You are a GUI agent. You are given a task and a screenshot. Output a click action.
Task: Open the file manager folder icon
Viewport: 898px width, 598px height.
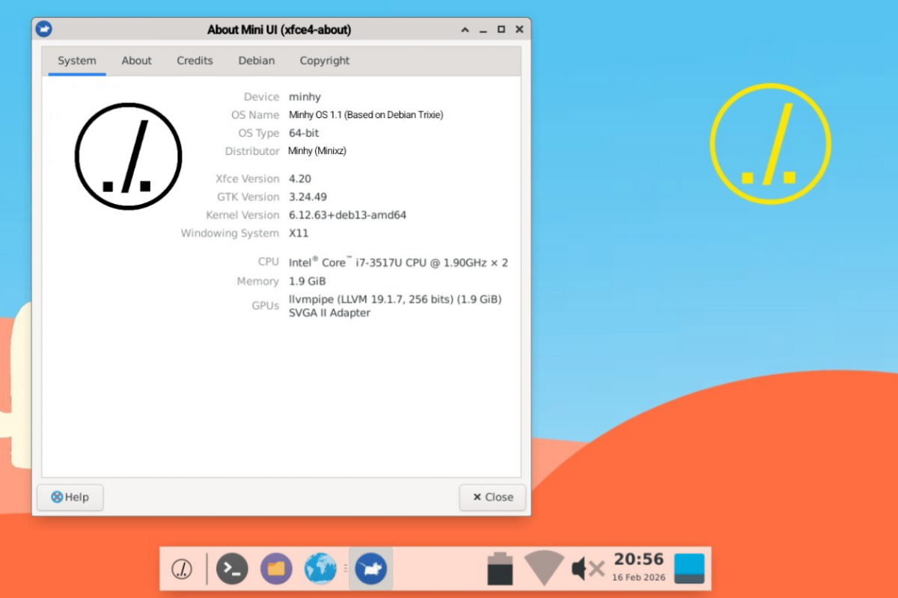276,569
